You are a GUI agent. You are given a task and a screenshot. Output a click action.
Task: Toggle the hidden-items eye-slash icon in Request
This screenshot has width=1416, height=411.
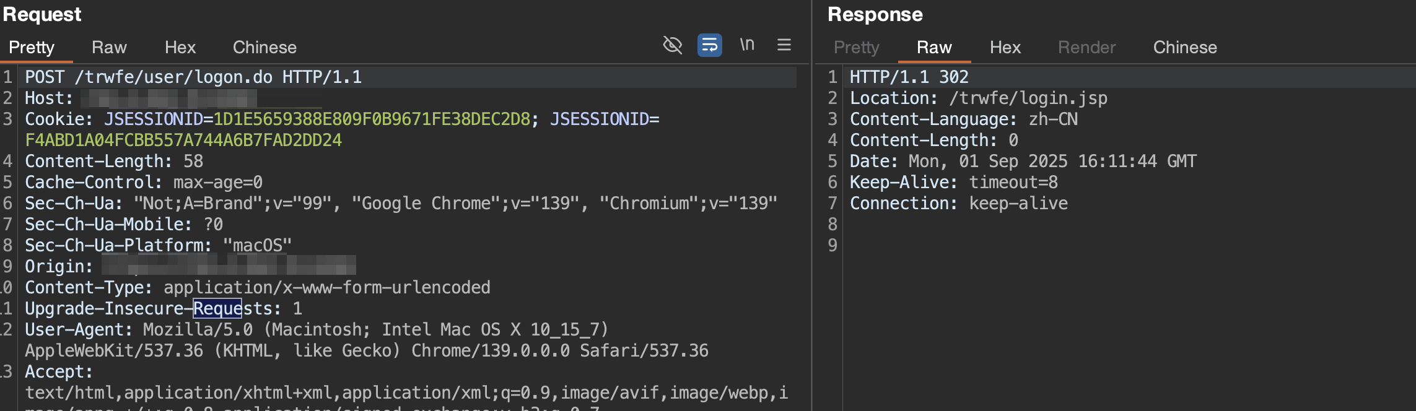[672, 45]
